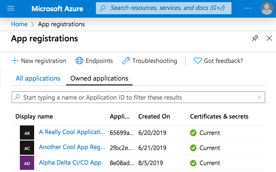Click Certificates & secrets column header
The width and height of the screenshot is (276, 172).
[x=219, y=116]
